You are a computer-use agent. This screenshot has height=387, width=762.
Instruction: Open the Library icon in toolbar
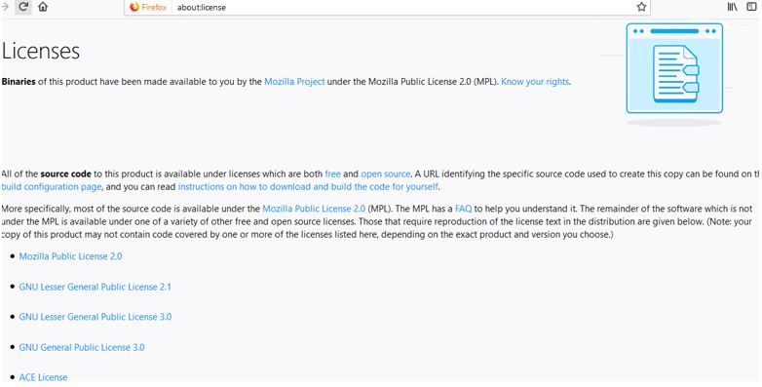pyautogui.click(x=732, y=7)
